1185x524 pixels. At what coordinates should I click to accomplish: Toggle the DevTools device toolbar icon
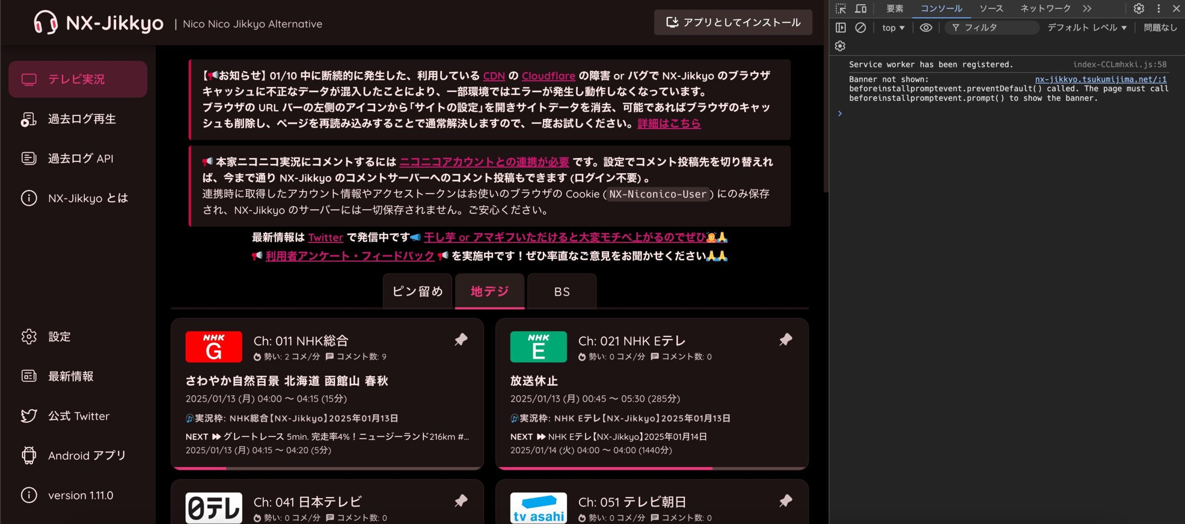tap(861, 8)
